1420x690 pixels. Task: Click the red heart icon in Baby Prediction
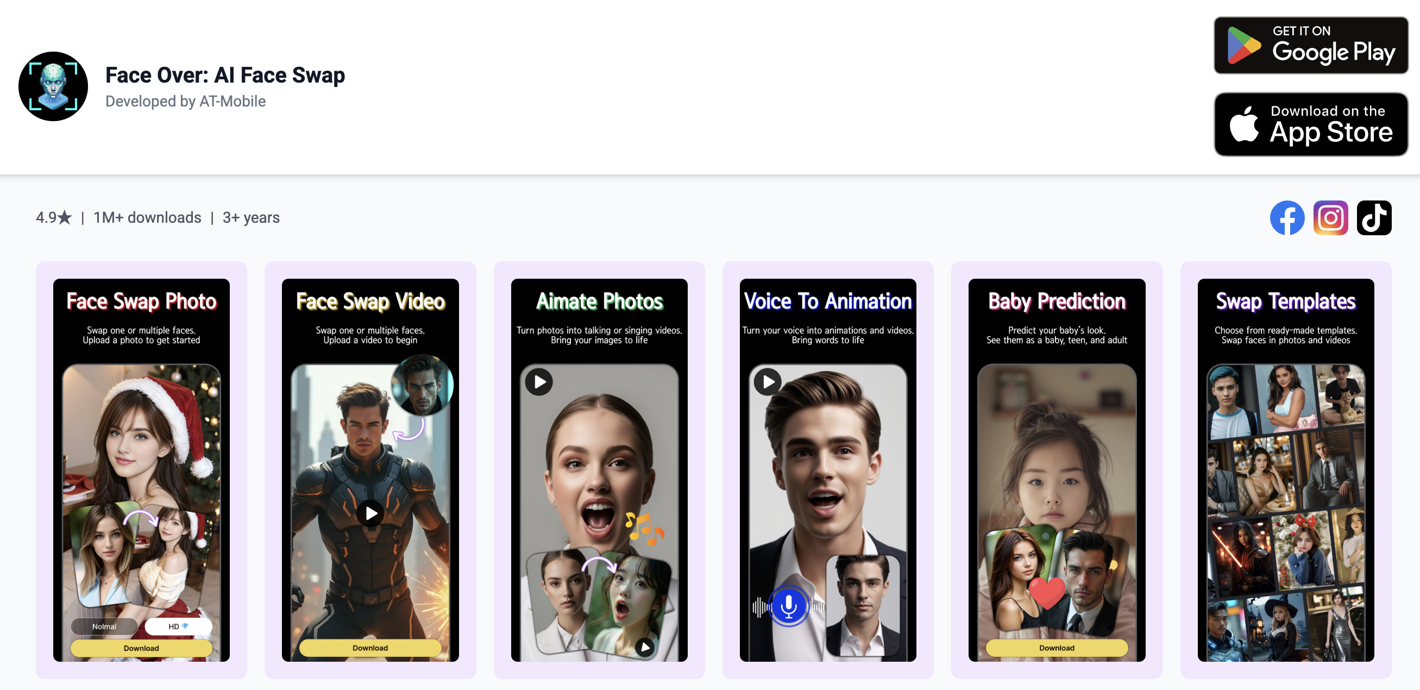tap(1047, 593)
